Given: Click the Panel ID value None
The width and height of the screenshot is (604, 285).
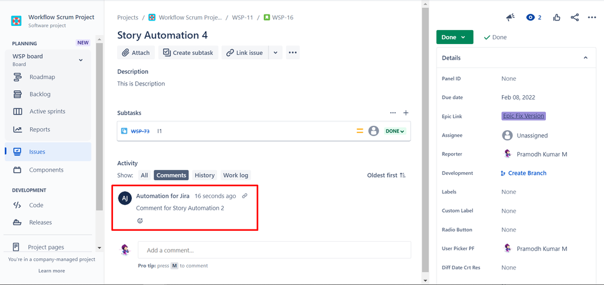Looking at the screenshot, I should [x=508, y=78].
